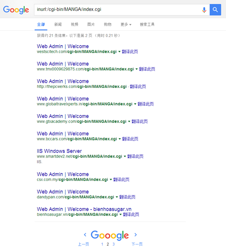Viewport: 226px width, 251px height.
Task: Expand dropdown arrow beside bienhoasugar.vn URL
Action: [x=121, y=214]
